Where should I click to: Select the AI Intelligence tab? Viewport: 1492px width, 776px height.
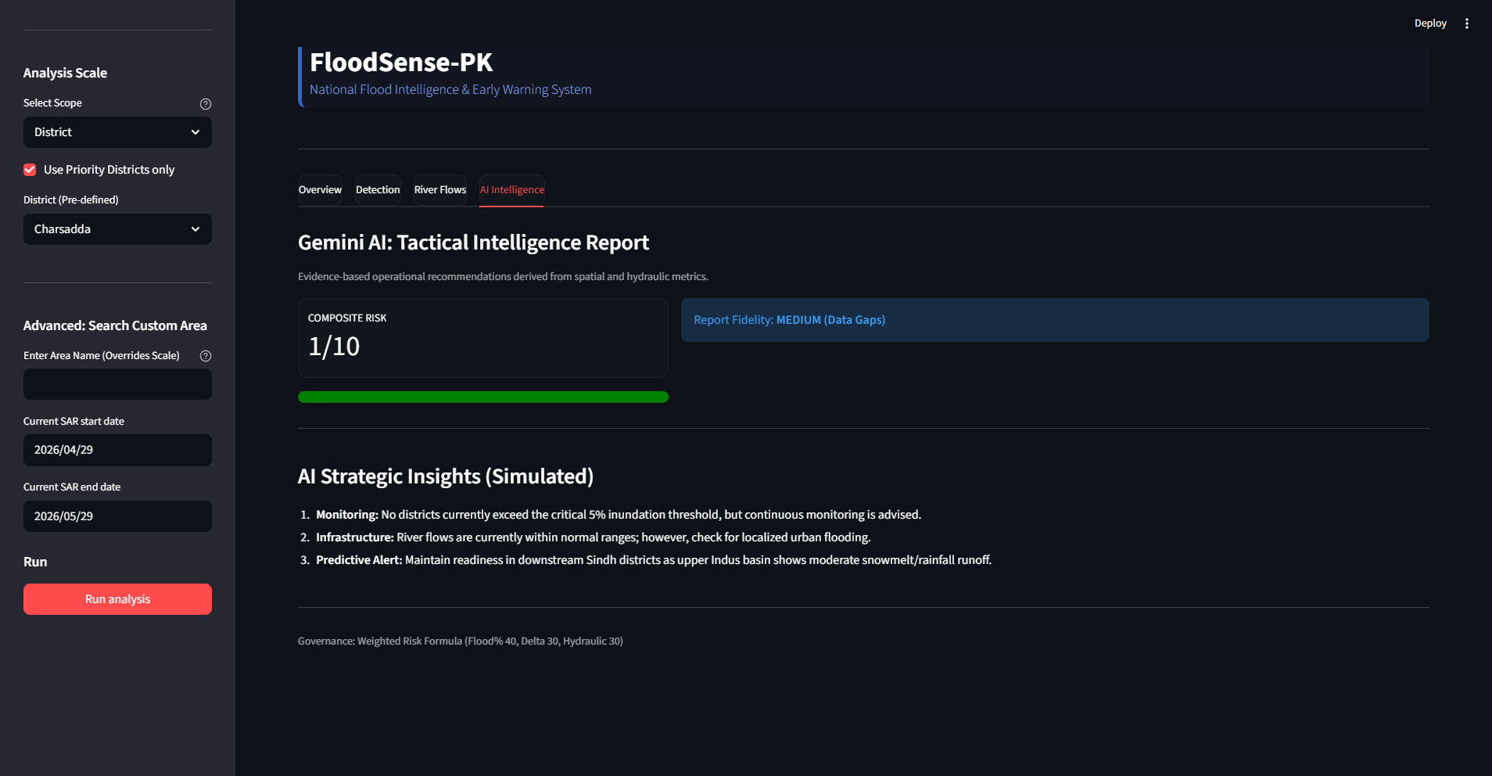[x=511, y=190]
